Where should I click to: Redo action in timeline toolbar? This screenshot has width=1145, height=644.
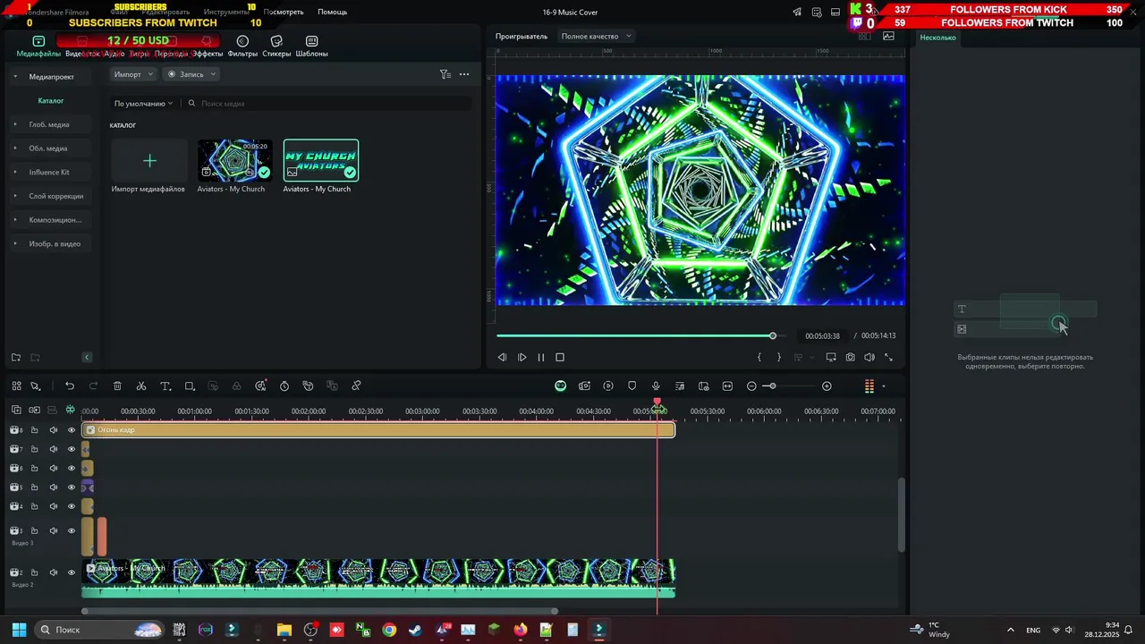93,386
